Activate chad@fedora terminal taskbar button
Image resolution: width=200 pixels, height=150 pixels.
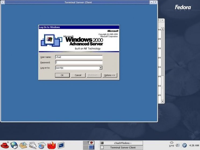click(x=122, y=143)
